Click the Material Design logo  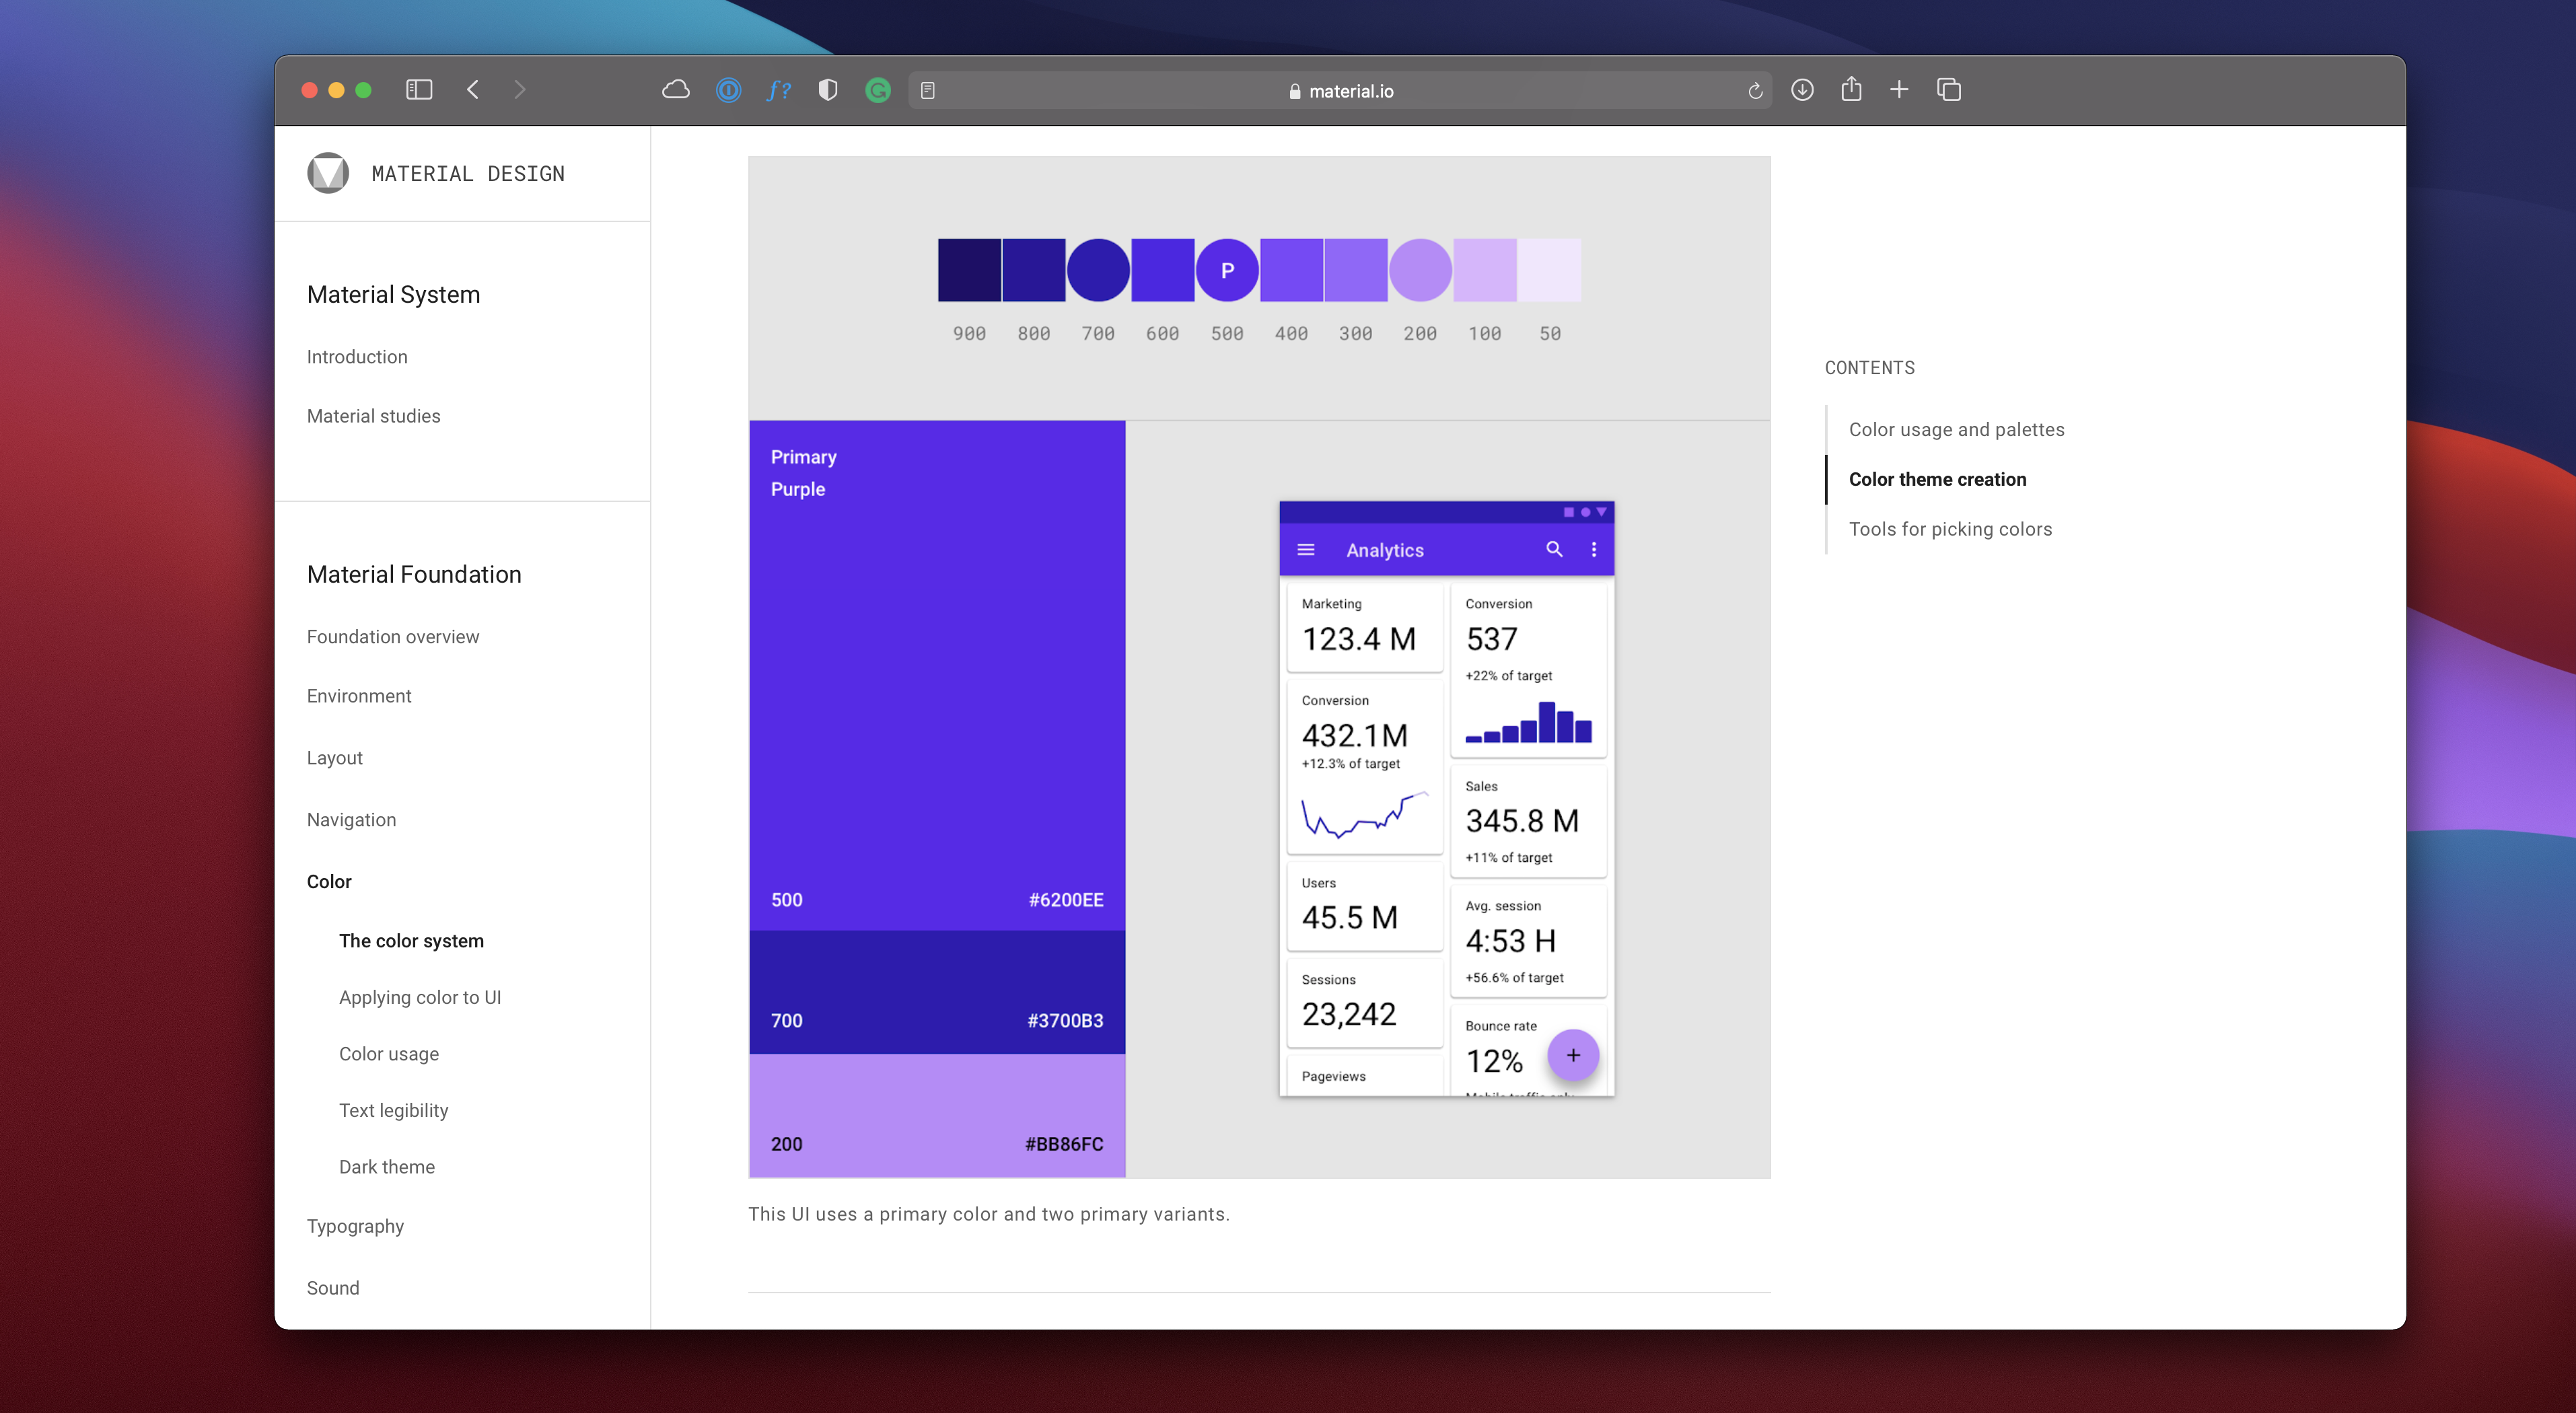[x=328, y=173]
